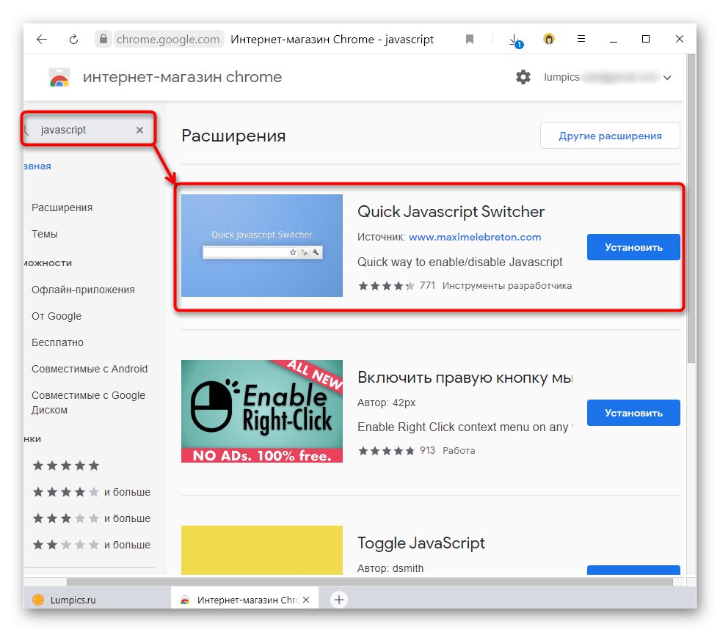720x632 pixels.
Task: Click the Главная sidebar link
Action: point(37,166)
